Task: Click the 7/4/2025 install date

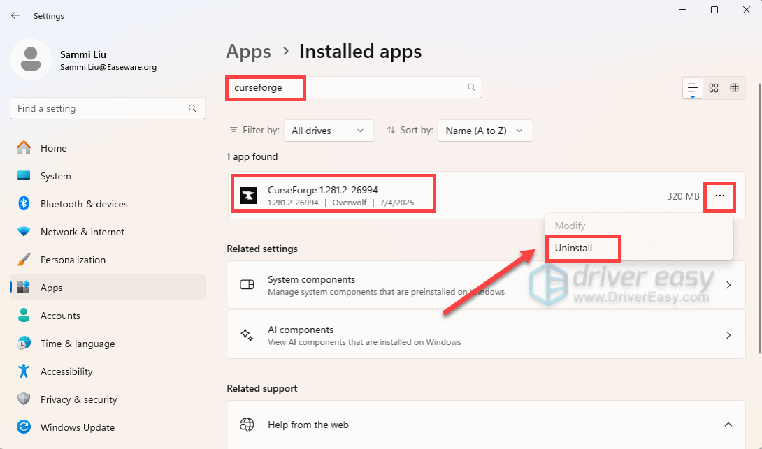Action: point(397,203)
